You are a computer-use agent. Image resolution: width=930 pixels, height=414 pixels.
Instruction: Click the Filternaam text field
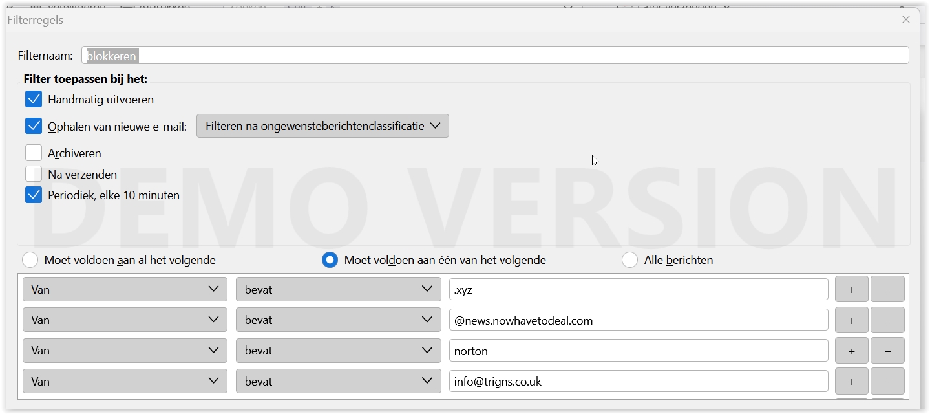click(x=495, y=56)
